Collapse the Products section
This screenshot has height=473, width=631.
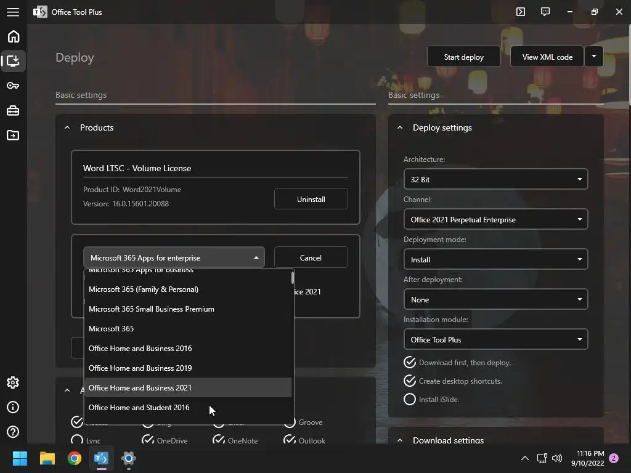[67, 127]
